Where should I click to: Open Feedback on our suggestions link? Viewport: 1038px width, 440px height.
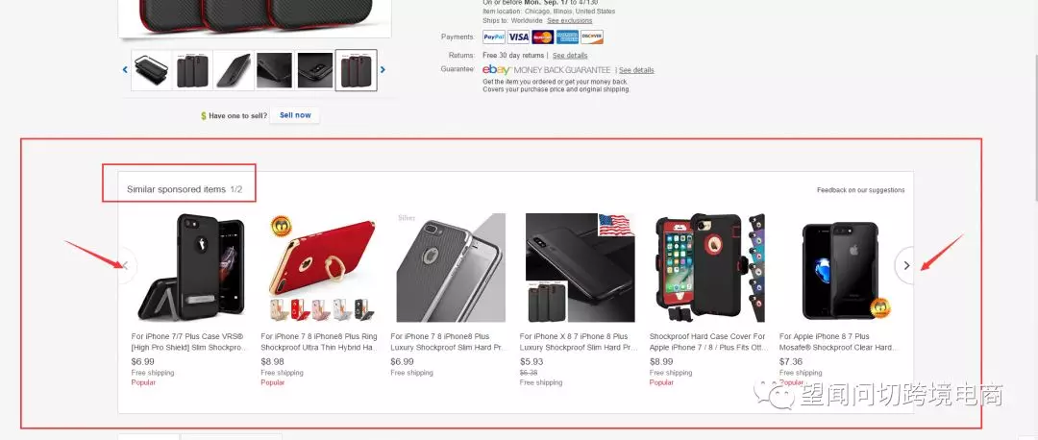pos(860,190)
